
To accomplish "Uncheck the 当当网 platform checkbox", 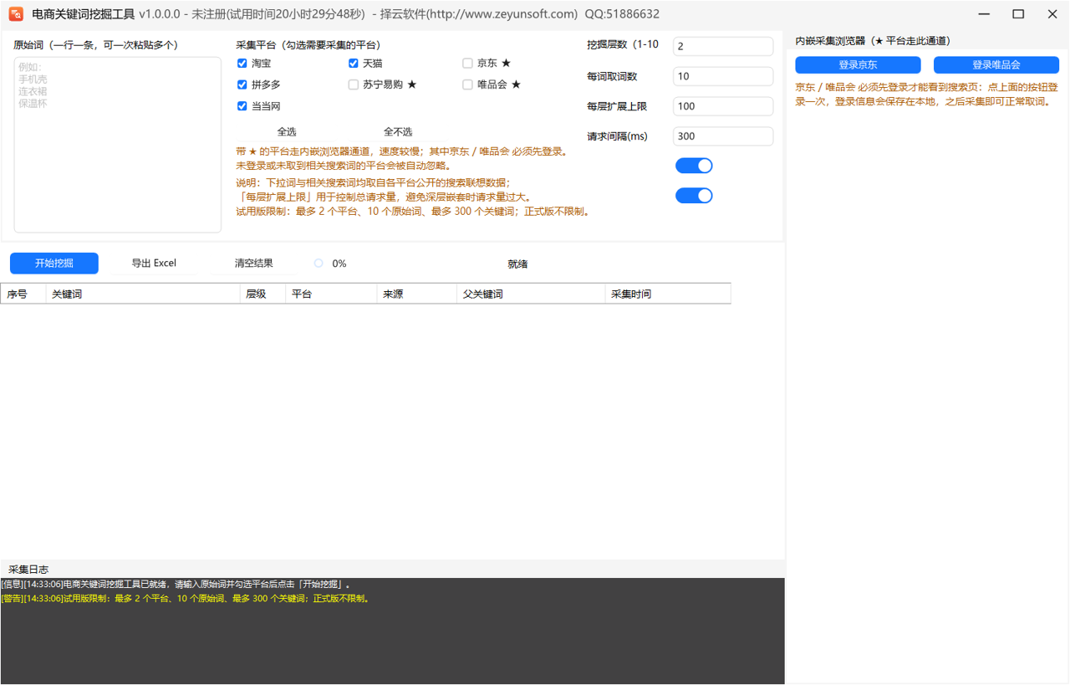I will [x=242, y=106].
